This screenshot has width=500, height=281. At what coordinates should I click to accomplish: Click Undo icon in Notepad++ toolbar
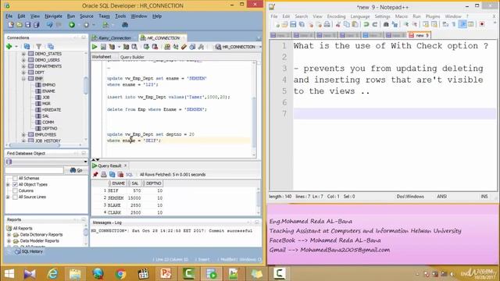pyautogui.click(x=366, y=24)
